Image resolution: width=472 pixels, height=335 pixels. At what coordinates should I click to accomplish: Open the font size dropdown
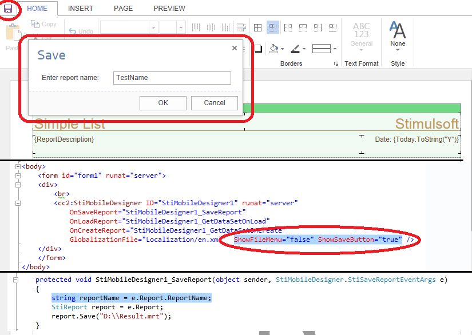(x=181, y=27)
